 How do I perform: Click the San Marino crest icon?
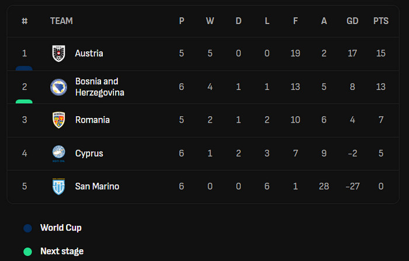58,187
